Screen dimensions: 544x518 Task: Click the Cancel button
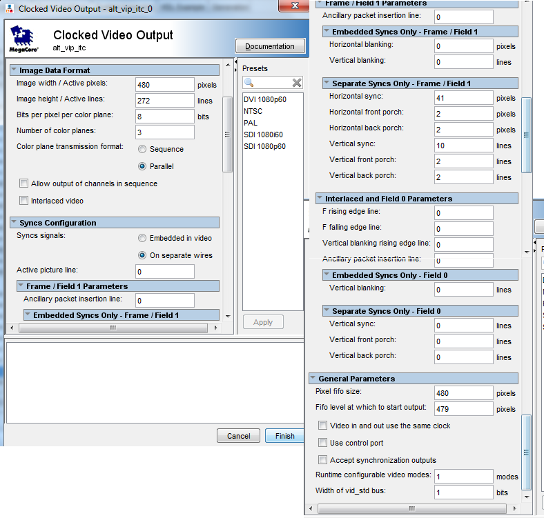238,436
